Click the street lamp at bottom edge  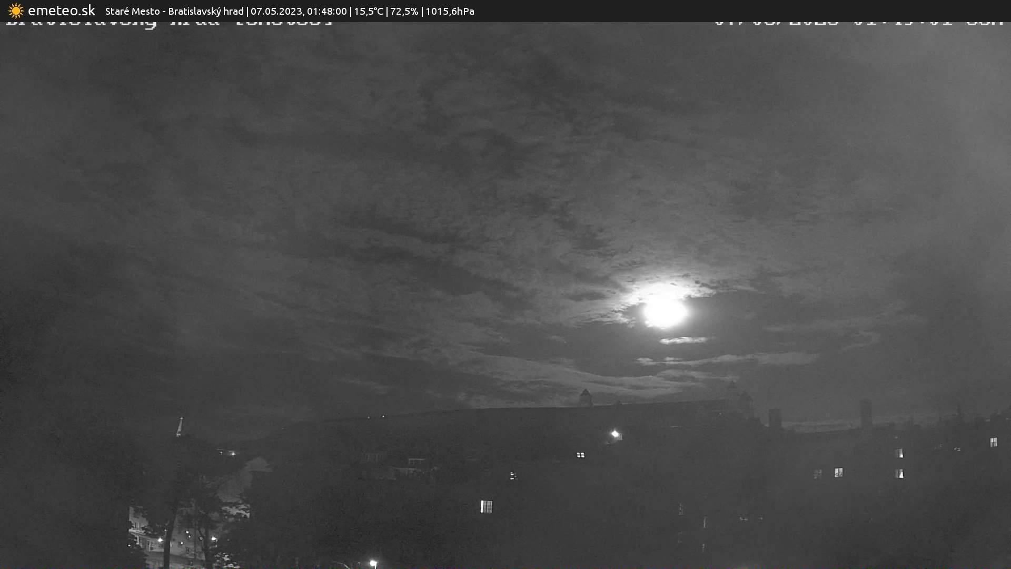(373, 563)
